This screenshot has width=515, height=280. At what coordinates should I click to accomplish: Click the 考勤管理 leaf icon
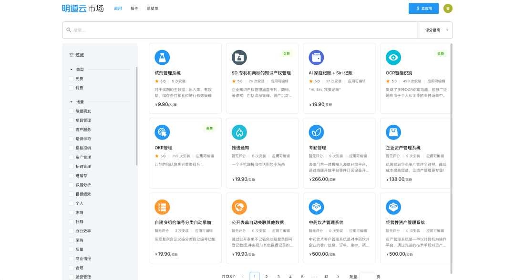pyautogui.click(x=316, y=132)
